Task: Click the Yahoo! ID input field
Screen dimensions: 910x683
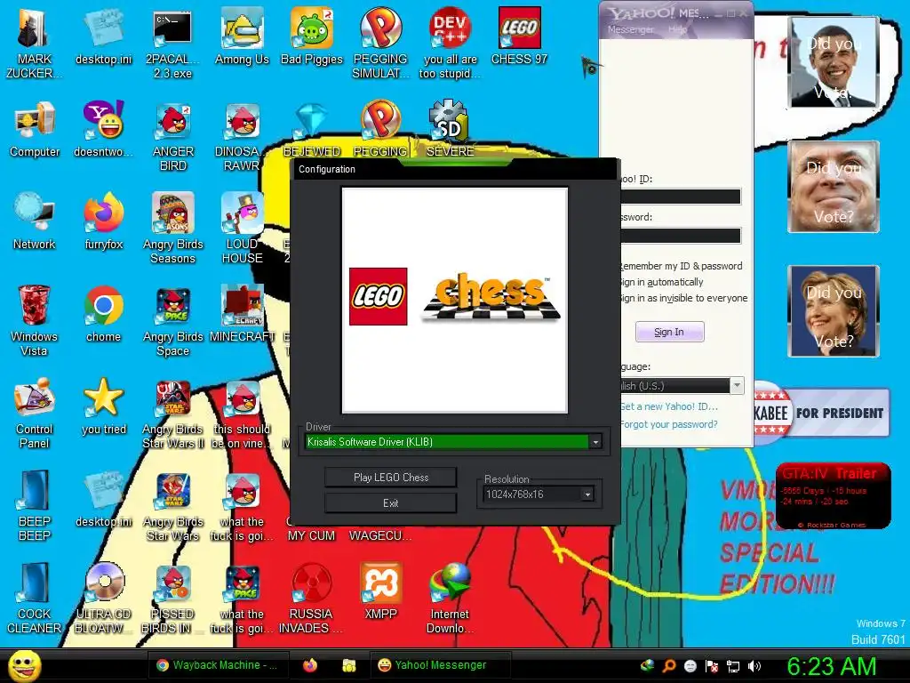Action: pos(681,197)
